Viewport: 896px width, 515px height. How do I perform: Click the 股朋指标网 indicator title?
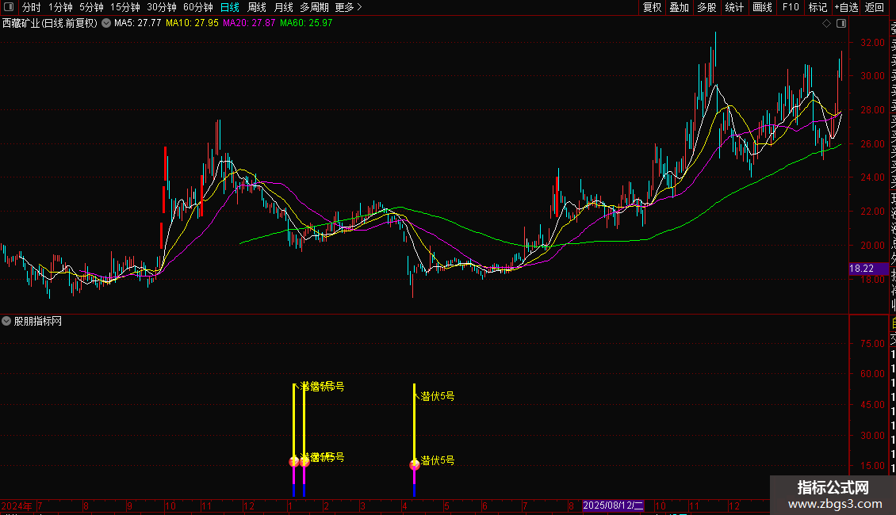[x=38, y=322]
